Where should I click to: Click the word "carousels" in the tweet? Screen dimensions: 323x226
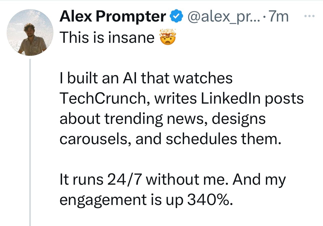(x=95, y=139)
